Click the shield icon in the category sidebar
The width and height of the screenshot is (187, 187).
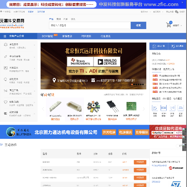pos(6,102)
